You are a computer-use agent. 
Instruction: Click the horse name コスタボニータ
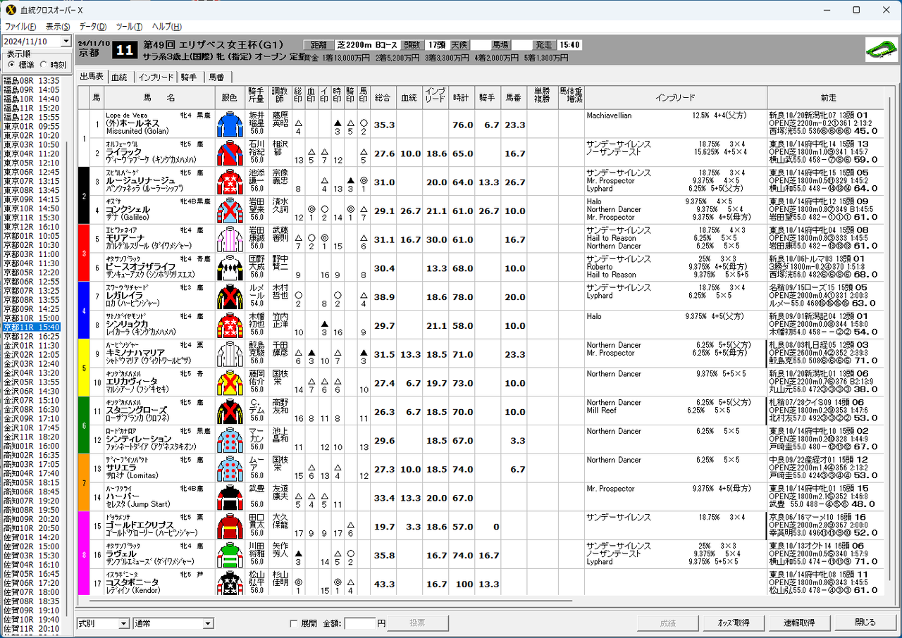pos(132,584)
